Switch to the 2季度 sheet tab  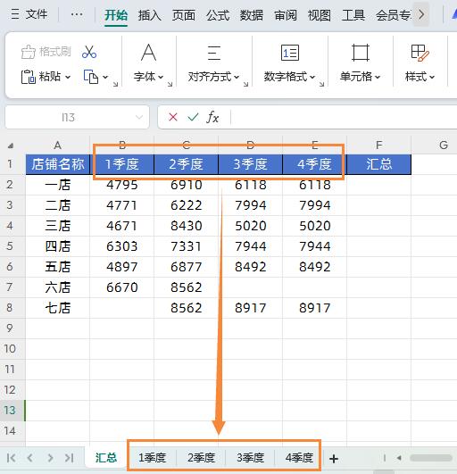click(201, 458)
